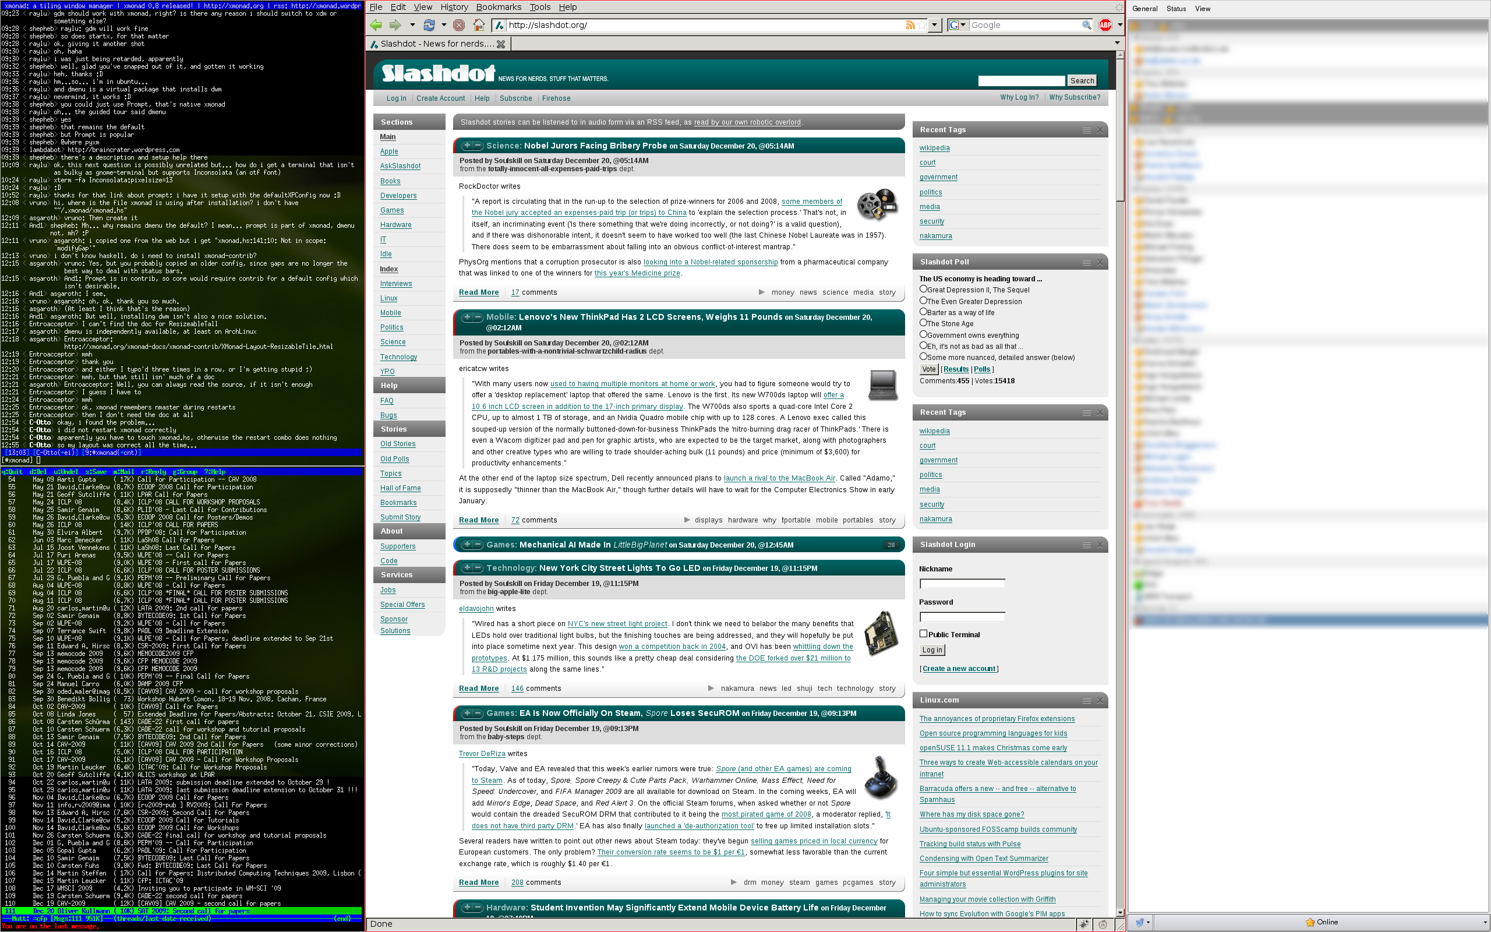
Task: Focus the Nickname input field
Action: (962, 584)
